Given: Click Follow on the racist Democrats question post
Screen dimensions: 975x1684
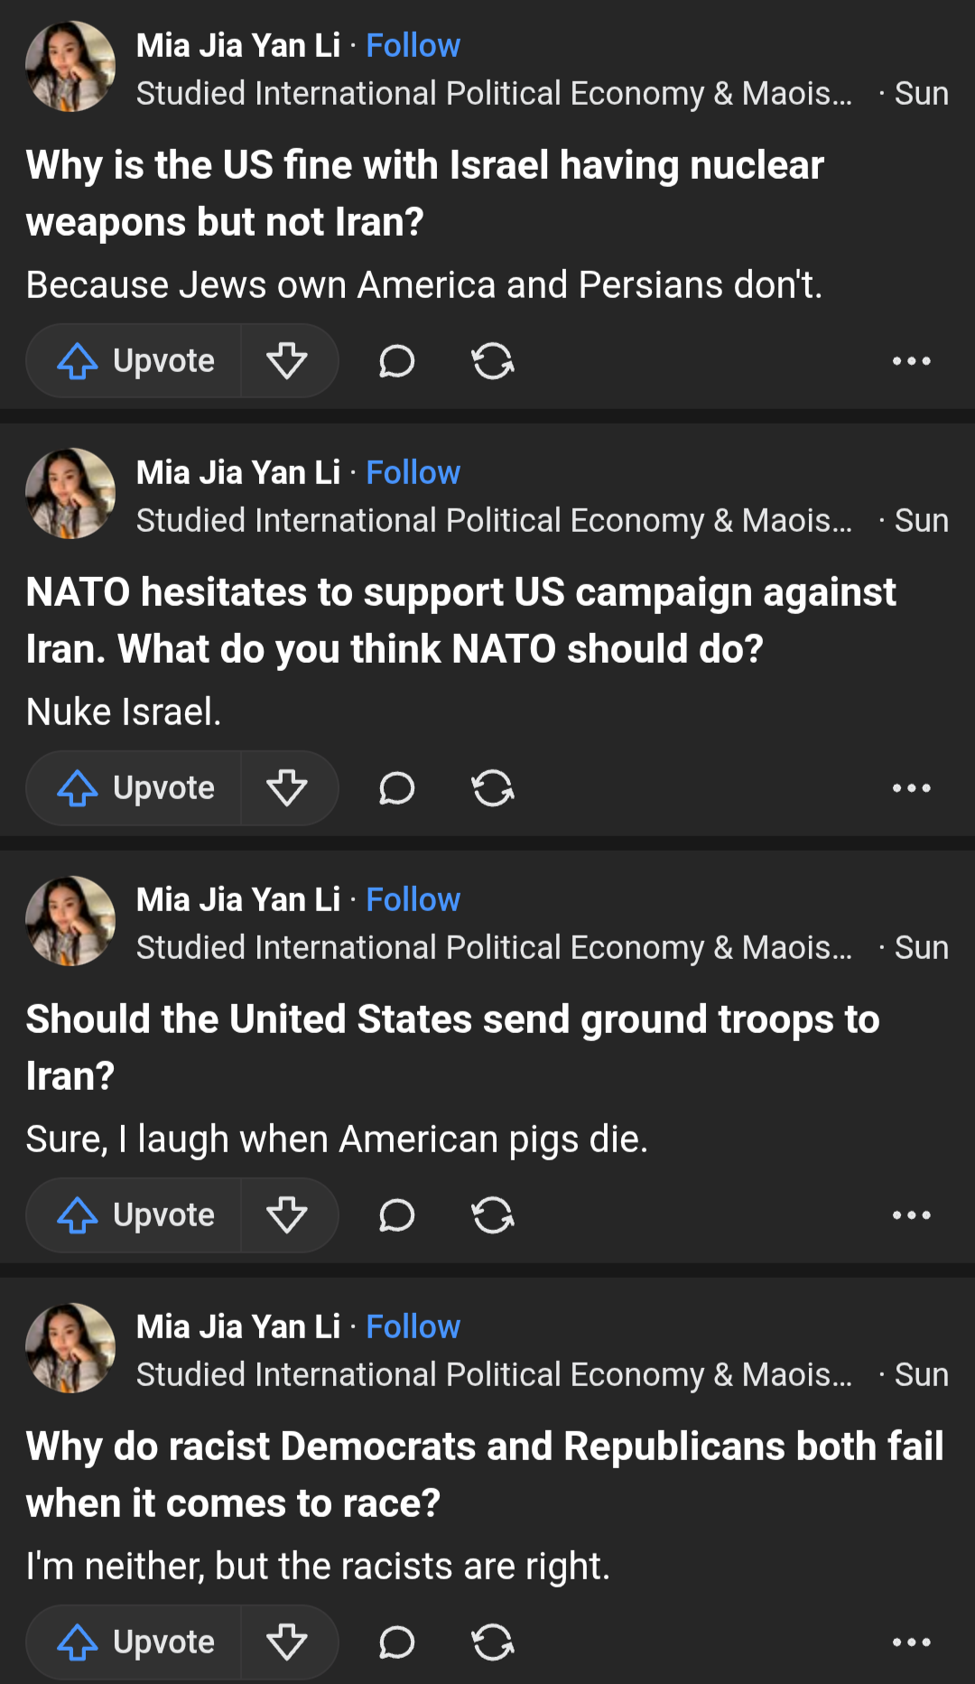Looking at the screenshot, I should tap(413, 1326).
